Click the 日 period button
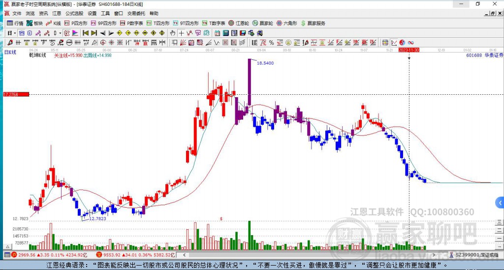 [10, 33]
